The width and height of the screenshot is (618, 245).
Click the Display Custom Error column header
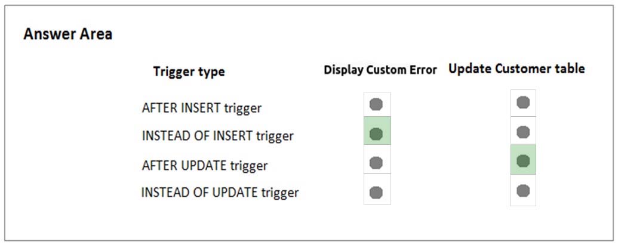coord(380,70)
